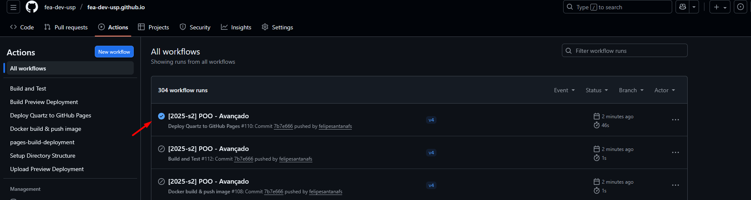Screen dimensions: 751x200
Task: Select Docker build & push image workflow
Action: tap(46, 129)
